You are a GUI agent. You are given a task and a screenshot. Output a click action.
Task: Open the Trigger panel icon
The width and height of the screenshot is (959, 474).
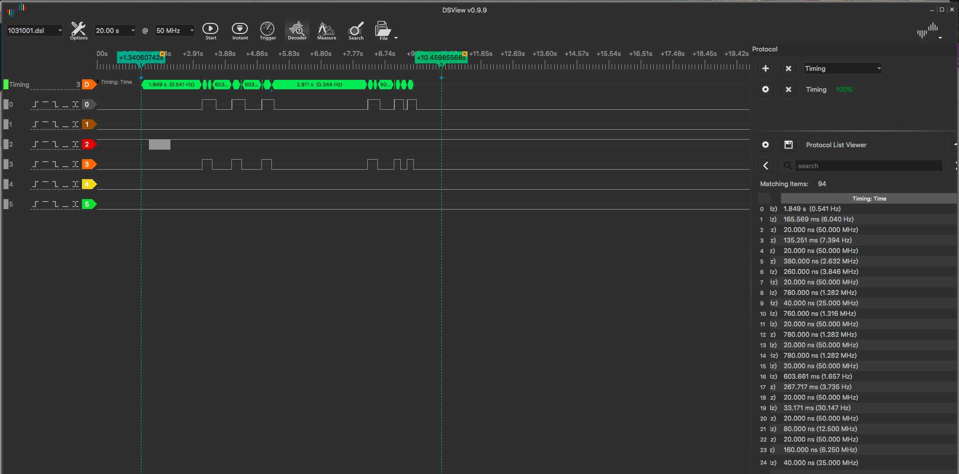pos(268,30)
